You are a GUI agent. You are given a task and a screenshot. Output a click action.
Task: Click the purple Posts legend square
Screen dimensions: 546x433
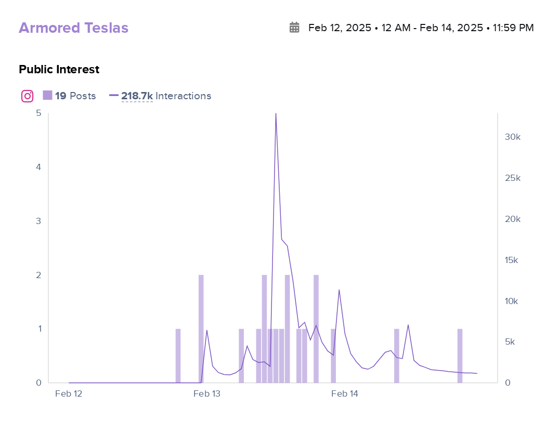tap(47, 95)
